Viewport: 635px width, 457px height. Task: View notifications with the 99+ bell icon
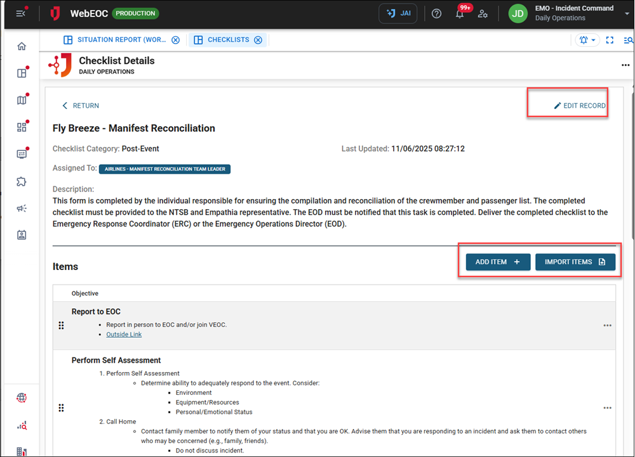point(459,13)
